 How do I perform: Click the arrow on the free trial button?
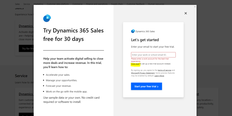(x=158, y=86)
